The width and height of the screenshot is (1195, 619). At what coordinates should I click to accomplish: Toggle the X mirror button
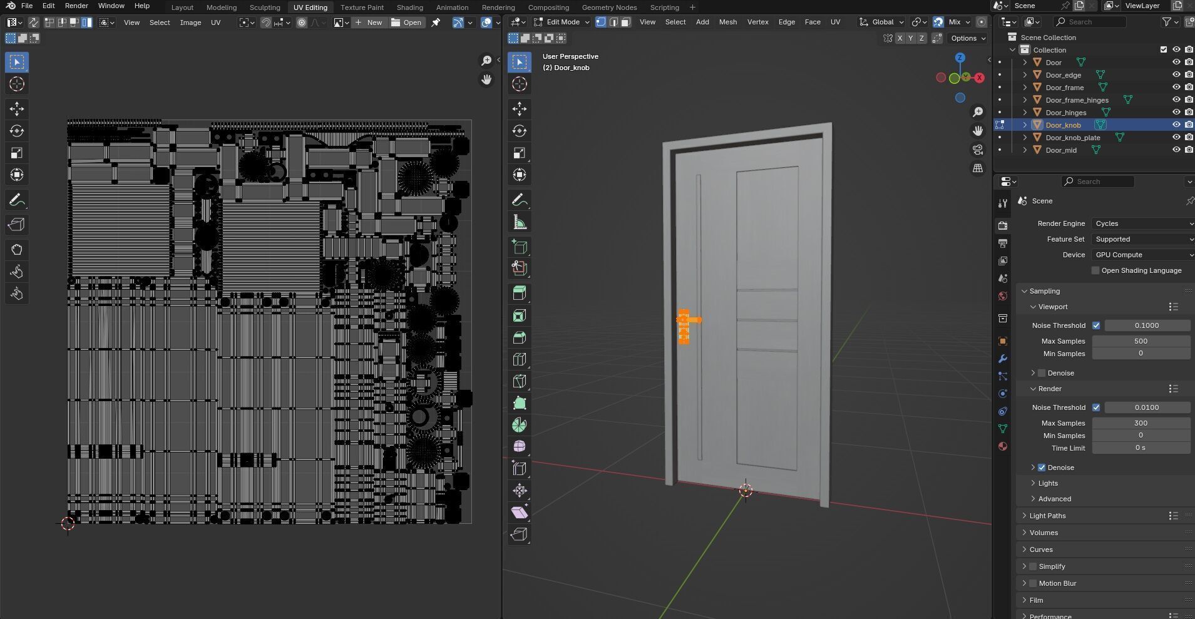(x=900, y=38)
